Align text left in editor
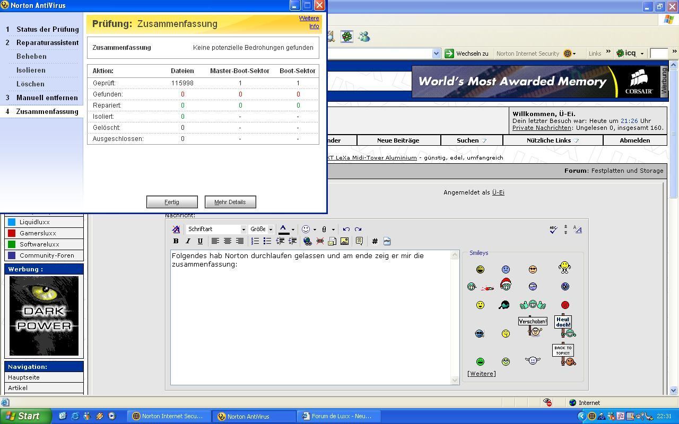 (215, 241)
